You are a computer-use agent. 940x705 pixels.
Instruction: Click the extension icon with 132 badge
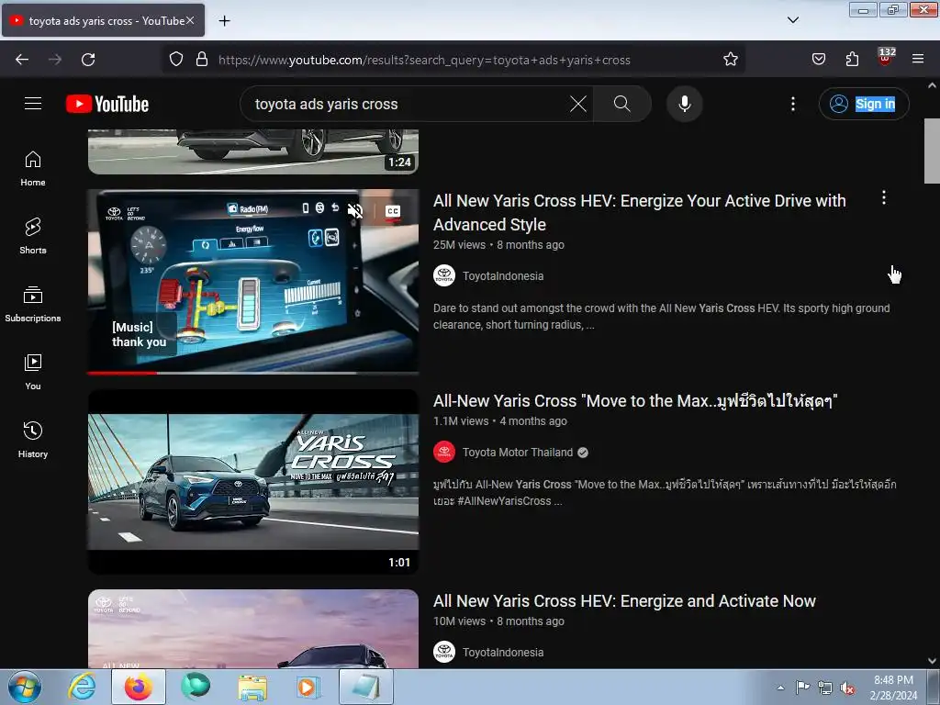point(886,58)
